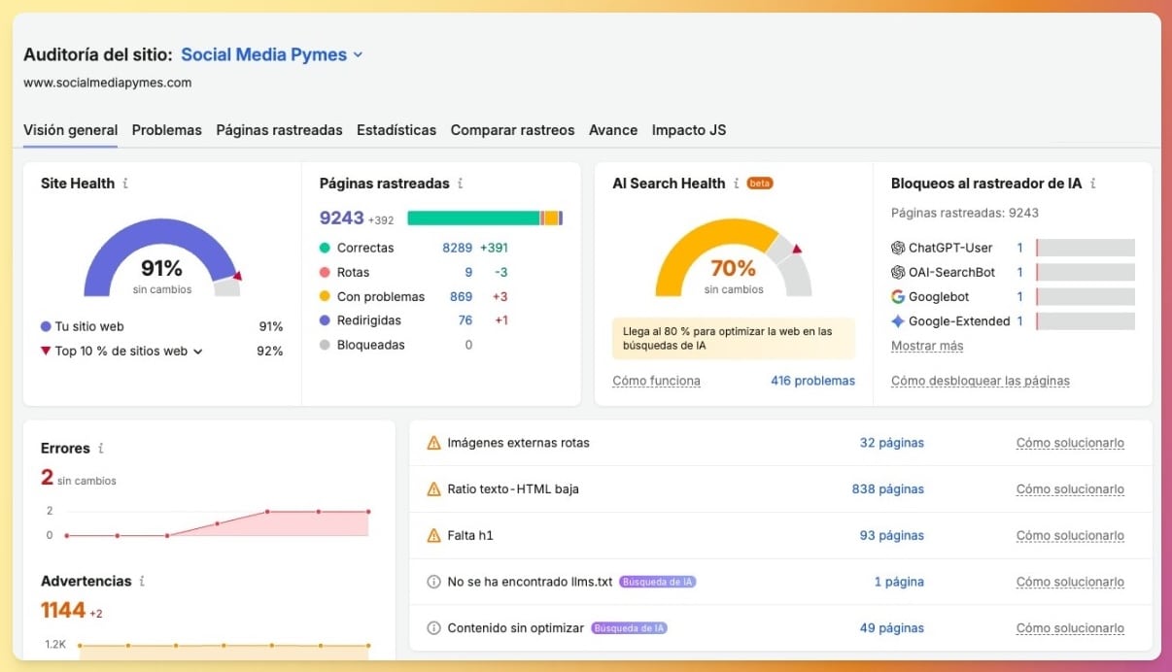The image size is (1172, 672).
Task: Click red triangle marker for Top 10 % legend
Action: pyautogui.click(x=46, y=352)
